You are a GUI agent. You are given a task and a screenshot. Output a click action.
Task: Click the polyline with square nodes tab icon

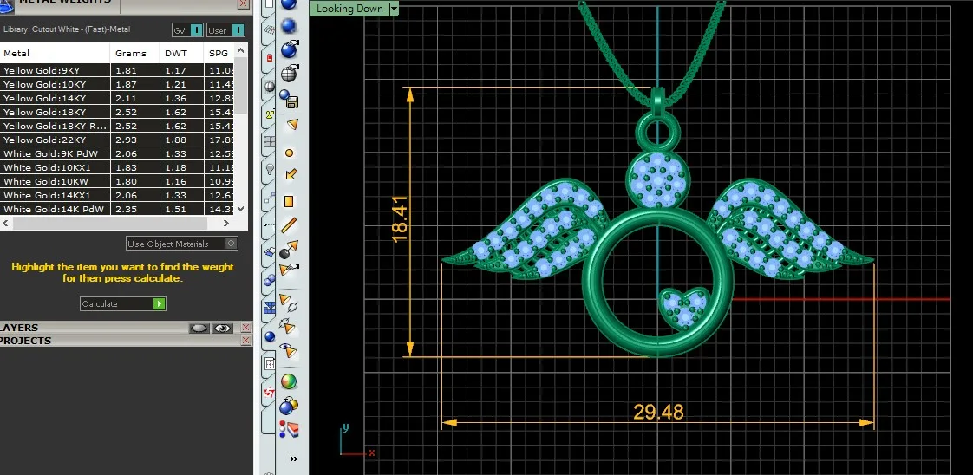pyautogui.click(x=270, y=198)
